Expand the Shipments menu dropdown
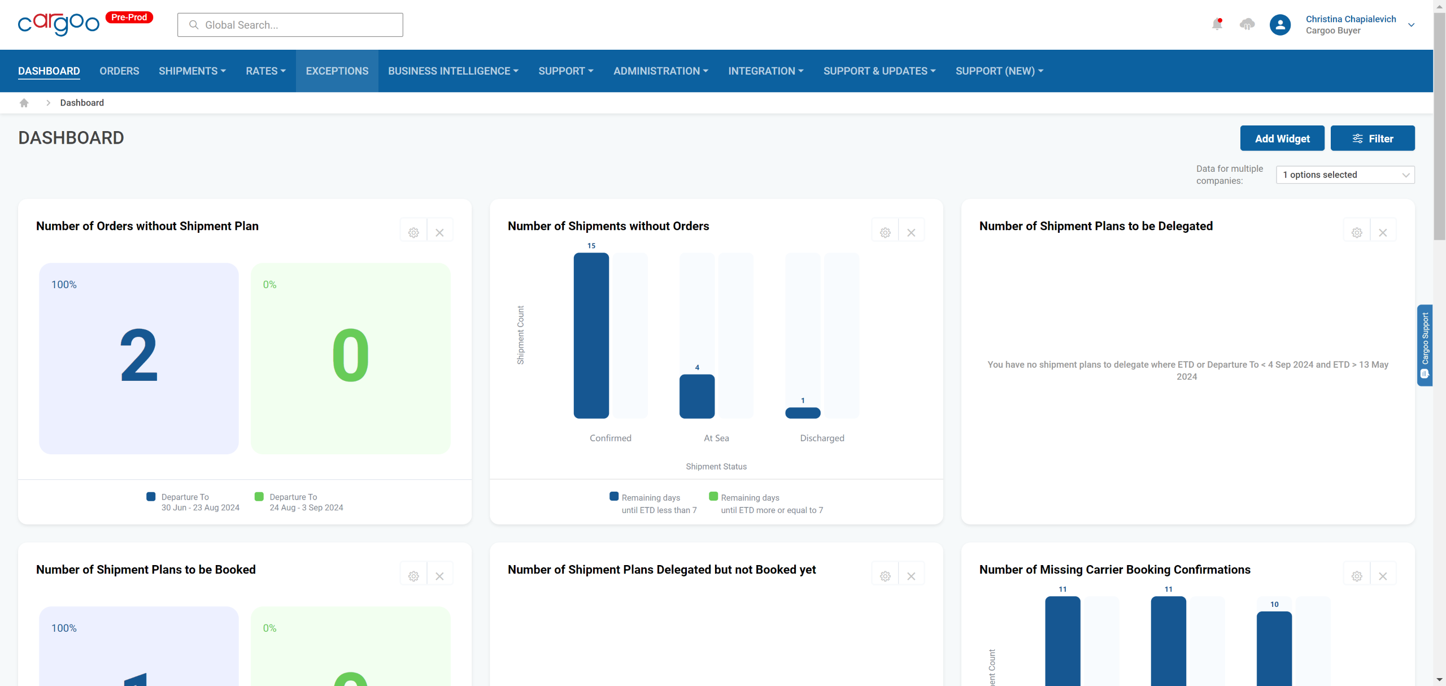Screen dimensions: 1446x686 pyautogui.click(x=192, y=71)
